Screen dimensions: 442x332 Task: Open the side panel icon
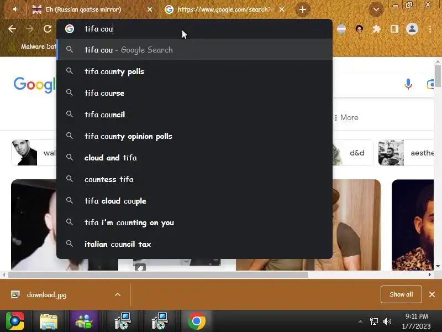tap(394, 29)
